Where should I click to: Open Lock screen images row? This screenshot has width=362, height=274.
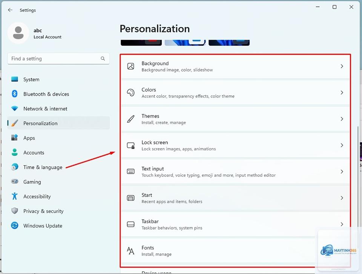pos(235,145)
